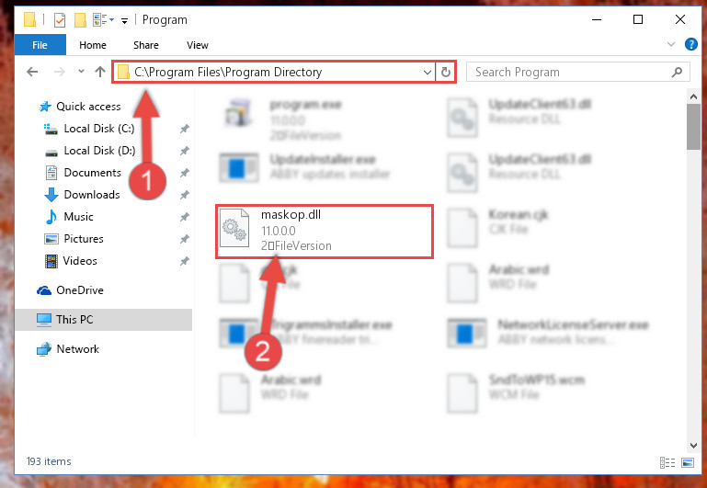Click pin icon beside Videos
Viewport: 707px width, 488px height.
pyautogui.click(x=185, y=261)
